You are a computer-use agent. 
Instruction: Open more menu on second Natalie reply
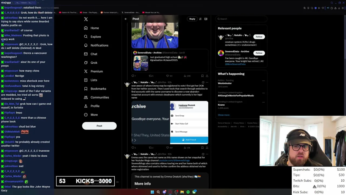pyautogui.click(x=207, y=154)
